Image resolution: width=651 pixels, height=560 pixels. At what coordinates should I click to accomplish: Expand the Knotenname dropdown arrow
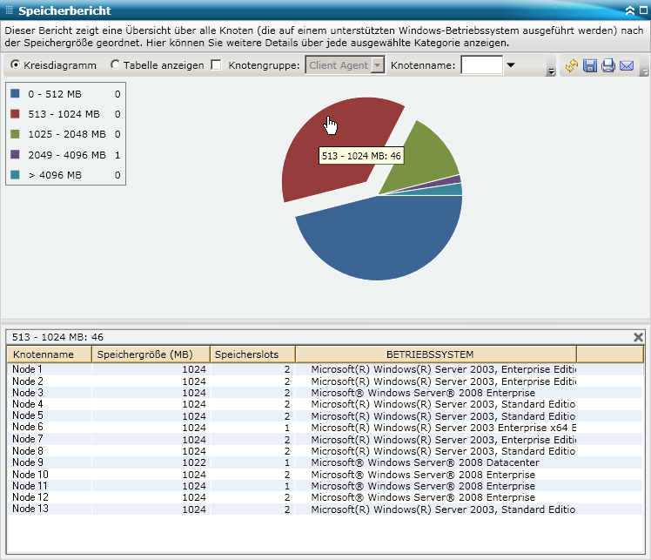point(511,65)
